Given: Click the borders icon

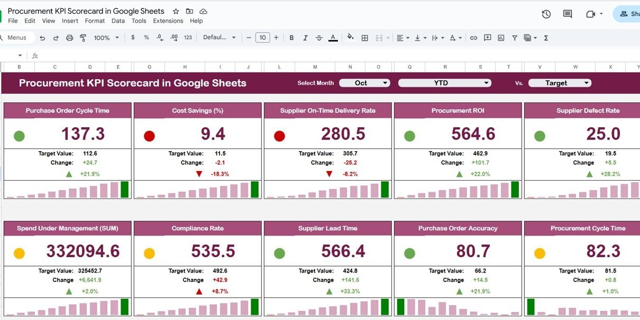Looking at the screenshot, I should tap(364, 38).
